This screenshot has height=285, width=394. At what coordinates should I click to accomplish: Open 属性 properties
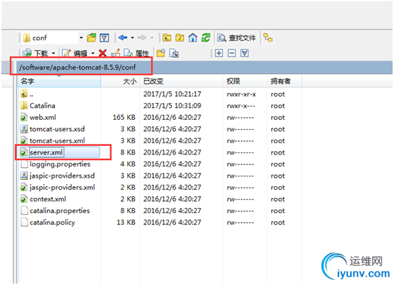136,53
